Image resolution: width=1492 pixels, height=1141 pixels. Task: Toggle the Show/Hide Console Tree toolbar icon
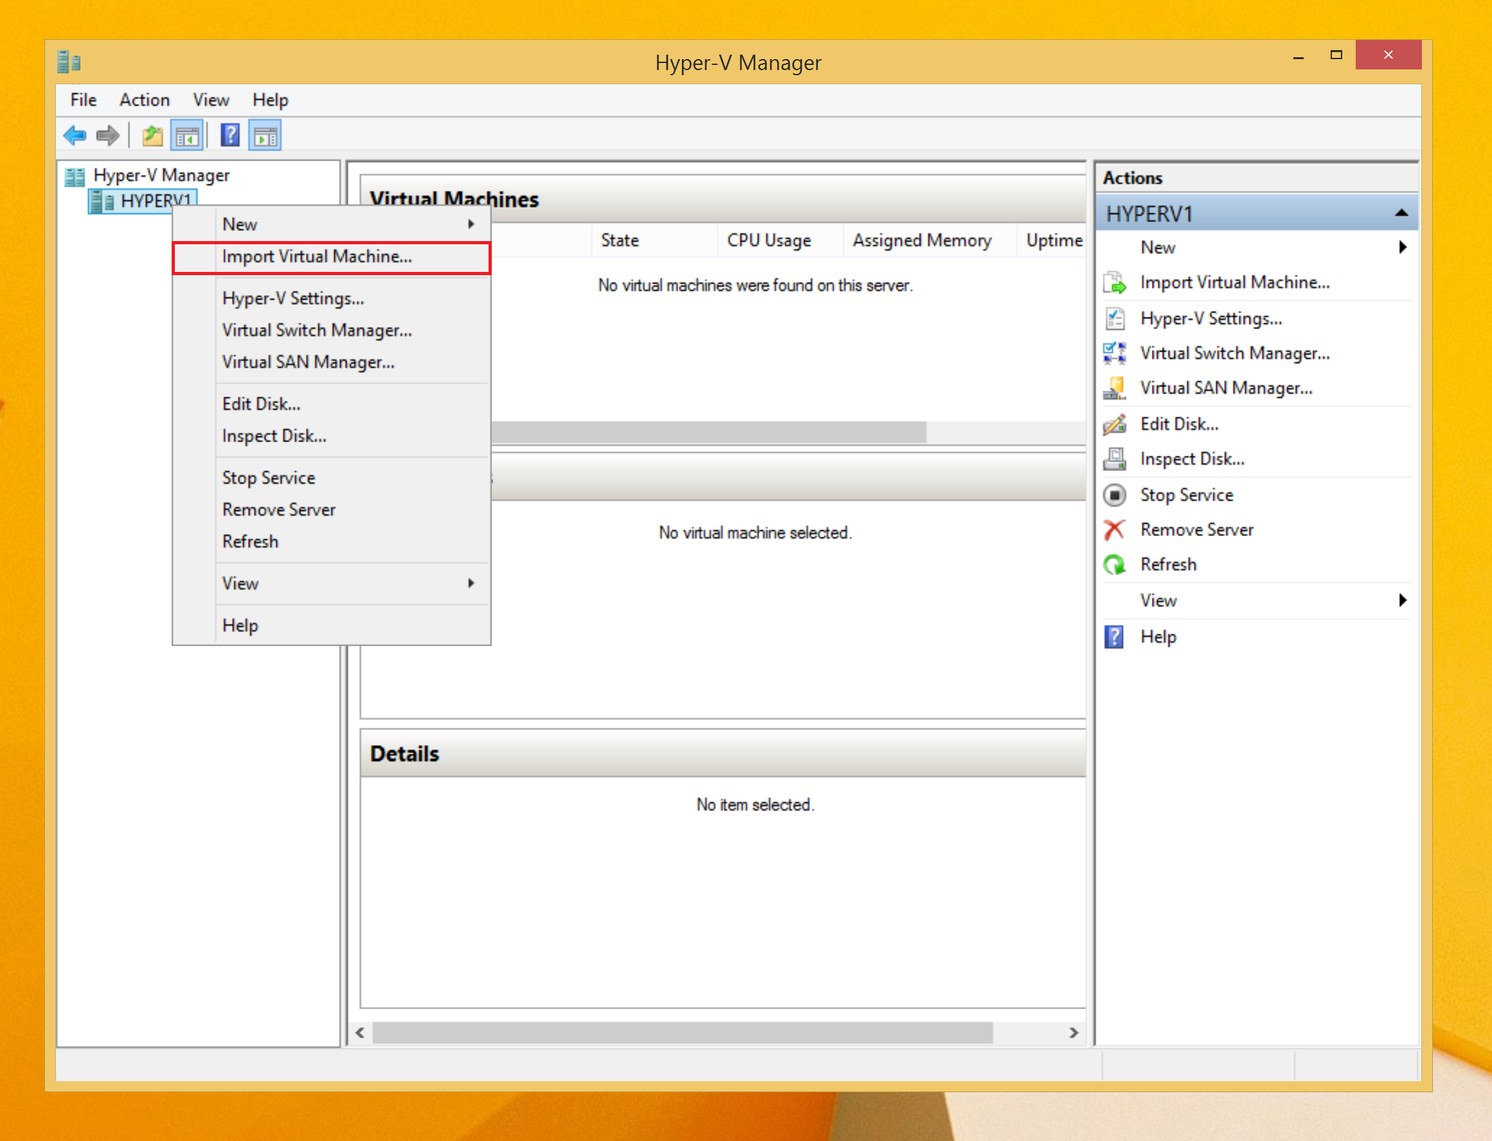pyautogui.click(x=187, y=136)
